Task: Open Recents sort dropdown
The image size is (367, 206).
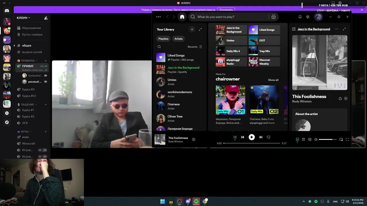Action: pos(195,47)
